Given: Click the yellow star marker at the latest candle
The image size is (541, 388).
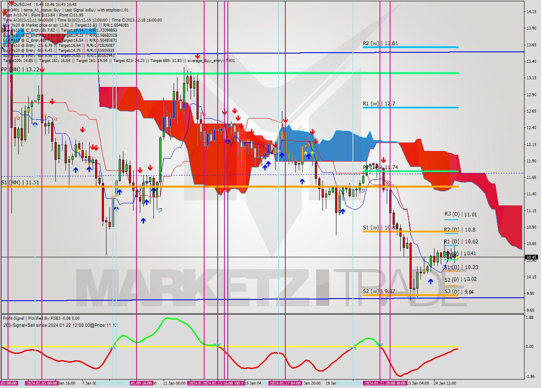Looking at the screenshot, I should pos(457,257).
